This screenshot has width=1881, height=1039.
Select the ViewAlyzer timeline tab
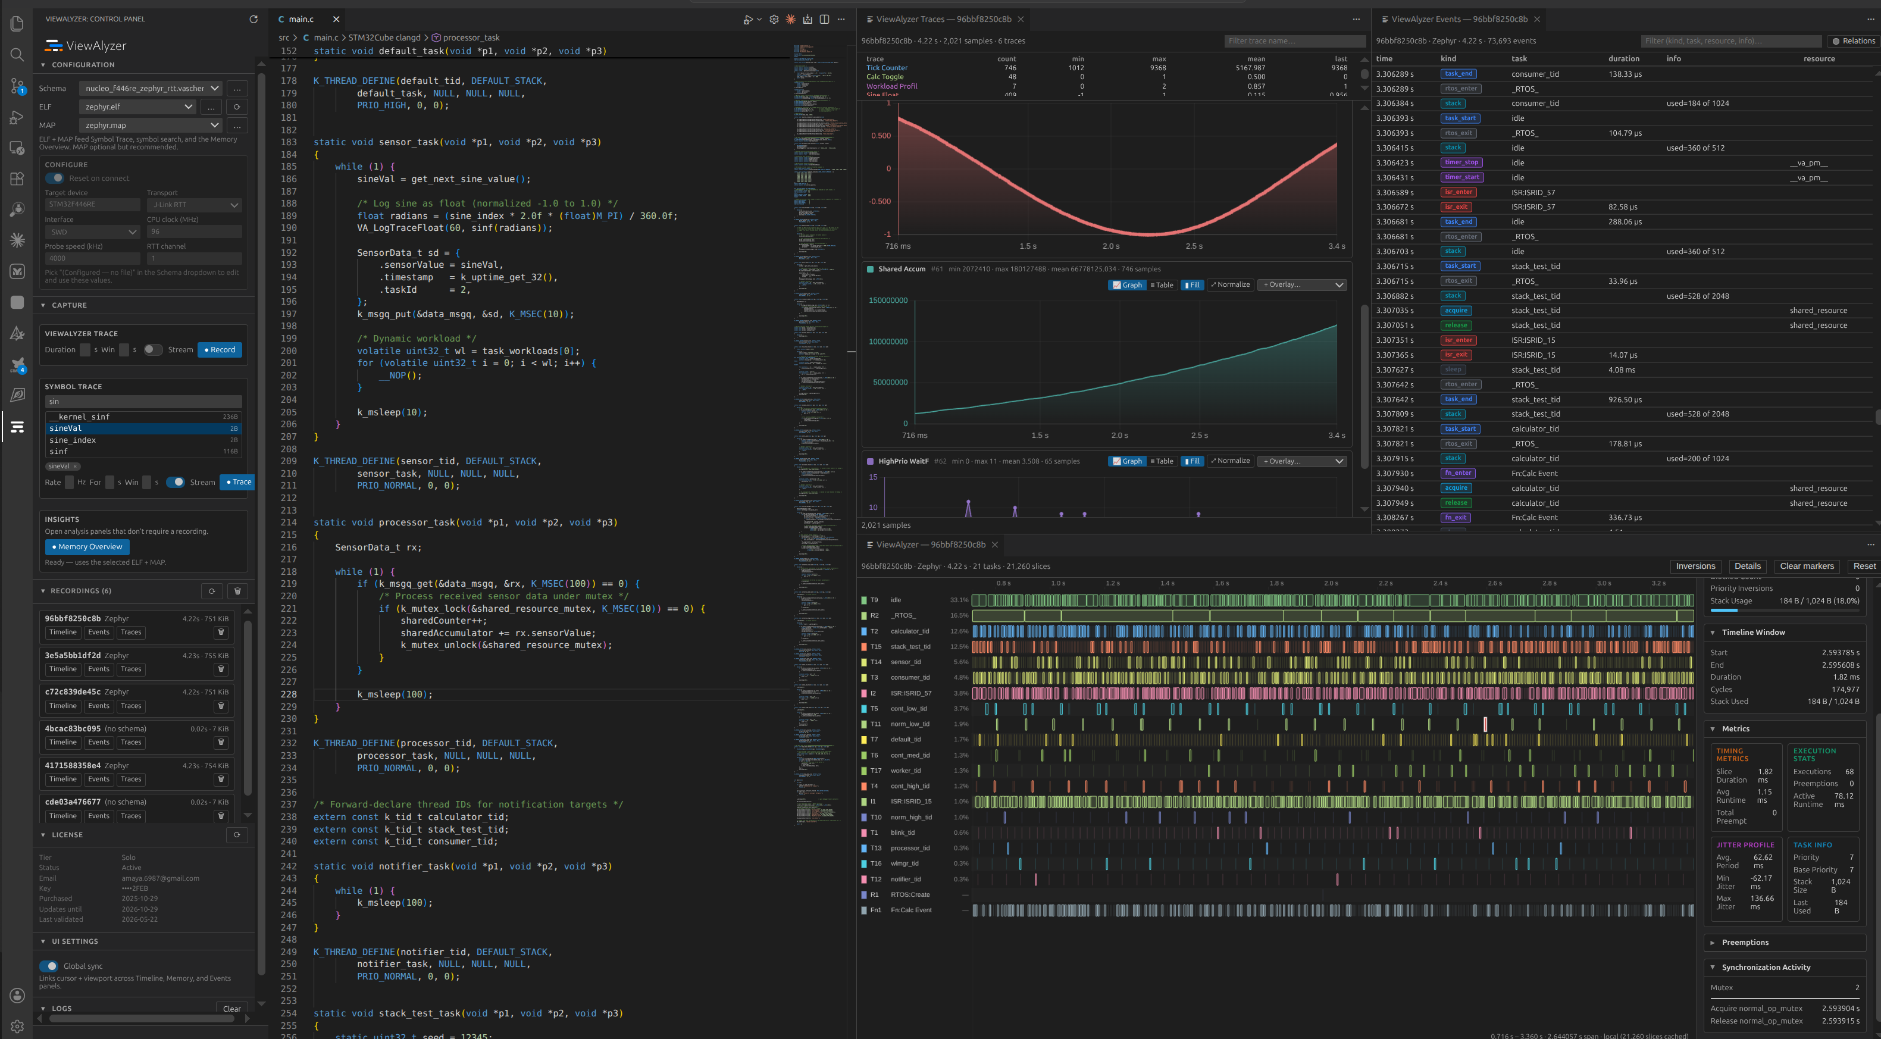[930, 544]
